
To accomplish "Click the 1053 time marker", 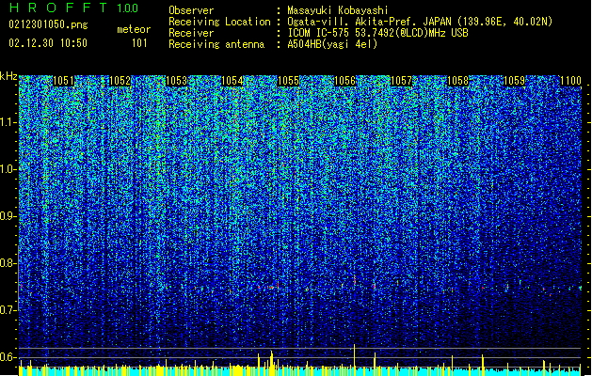I will (x=176, y=81).
